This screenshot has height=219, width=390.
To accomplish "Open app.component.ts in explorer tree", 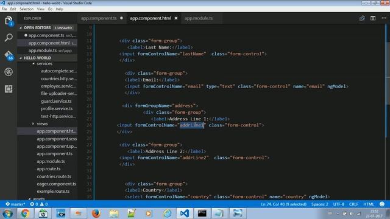I will [55, 154].
